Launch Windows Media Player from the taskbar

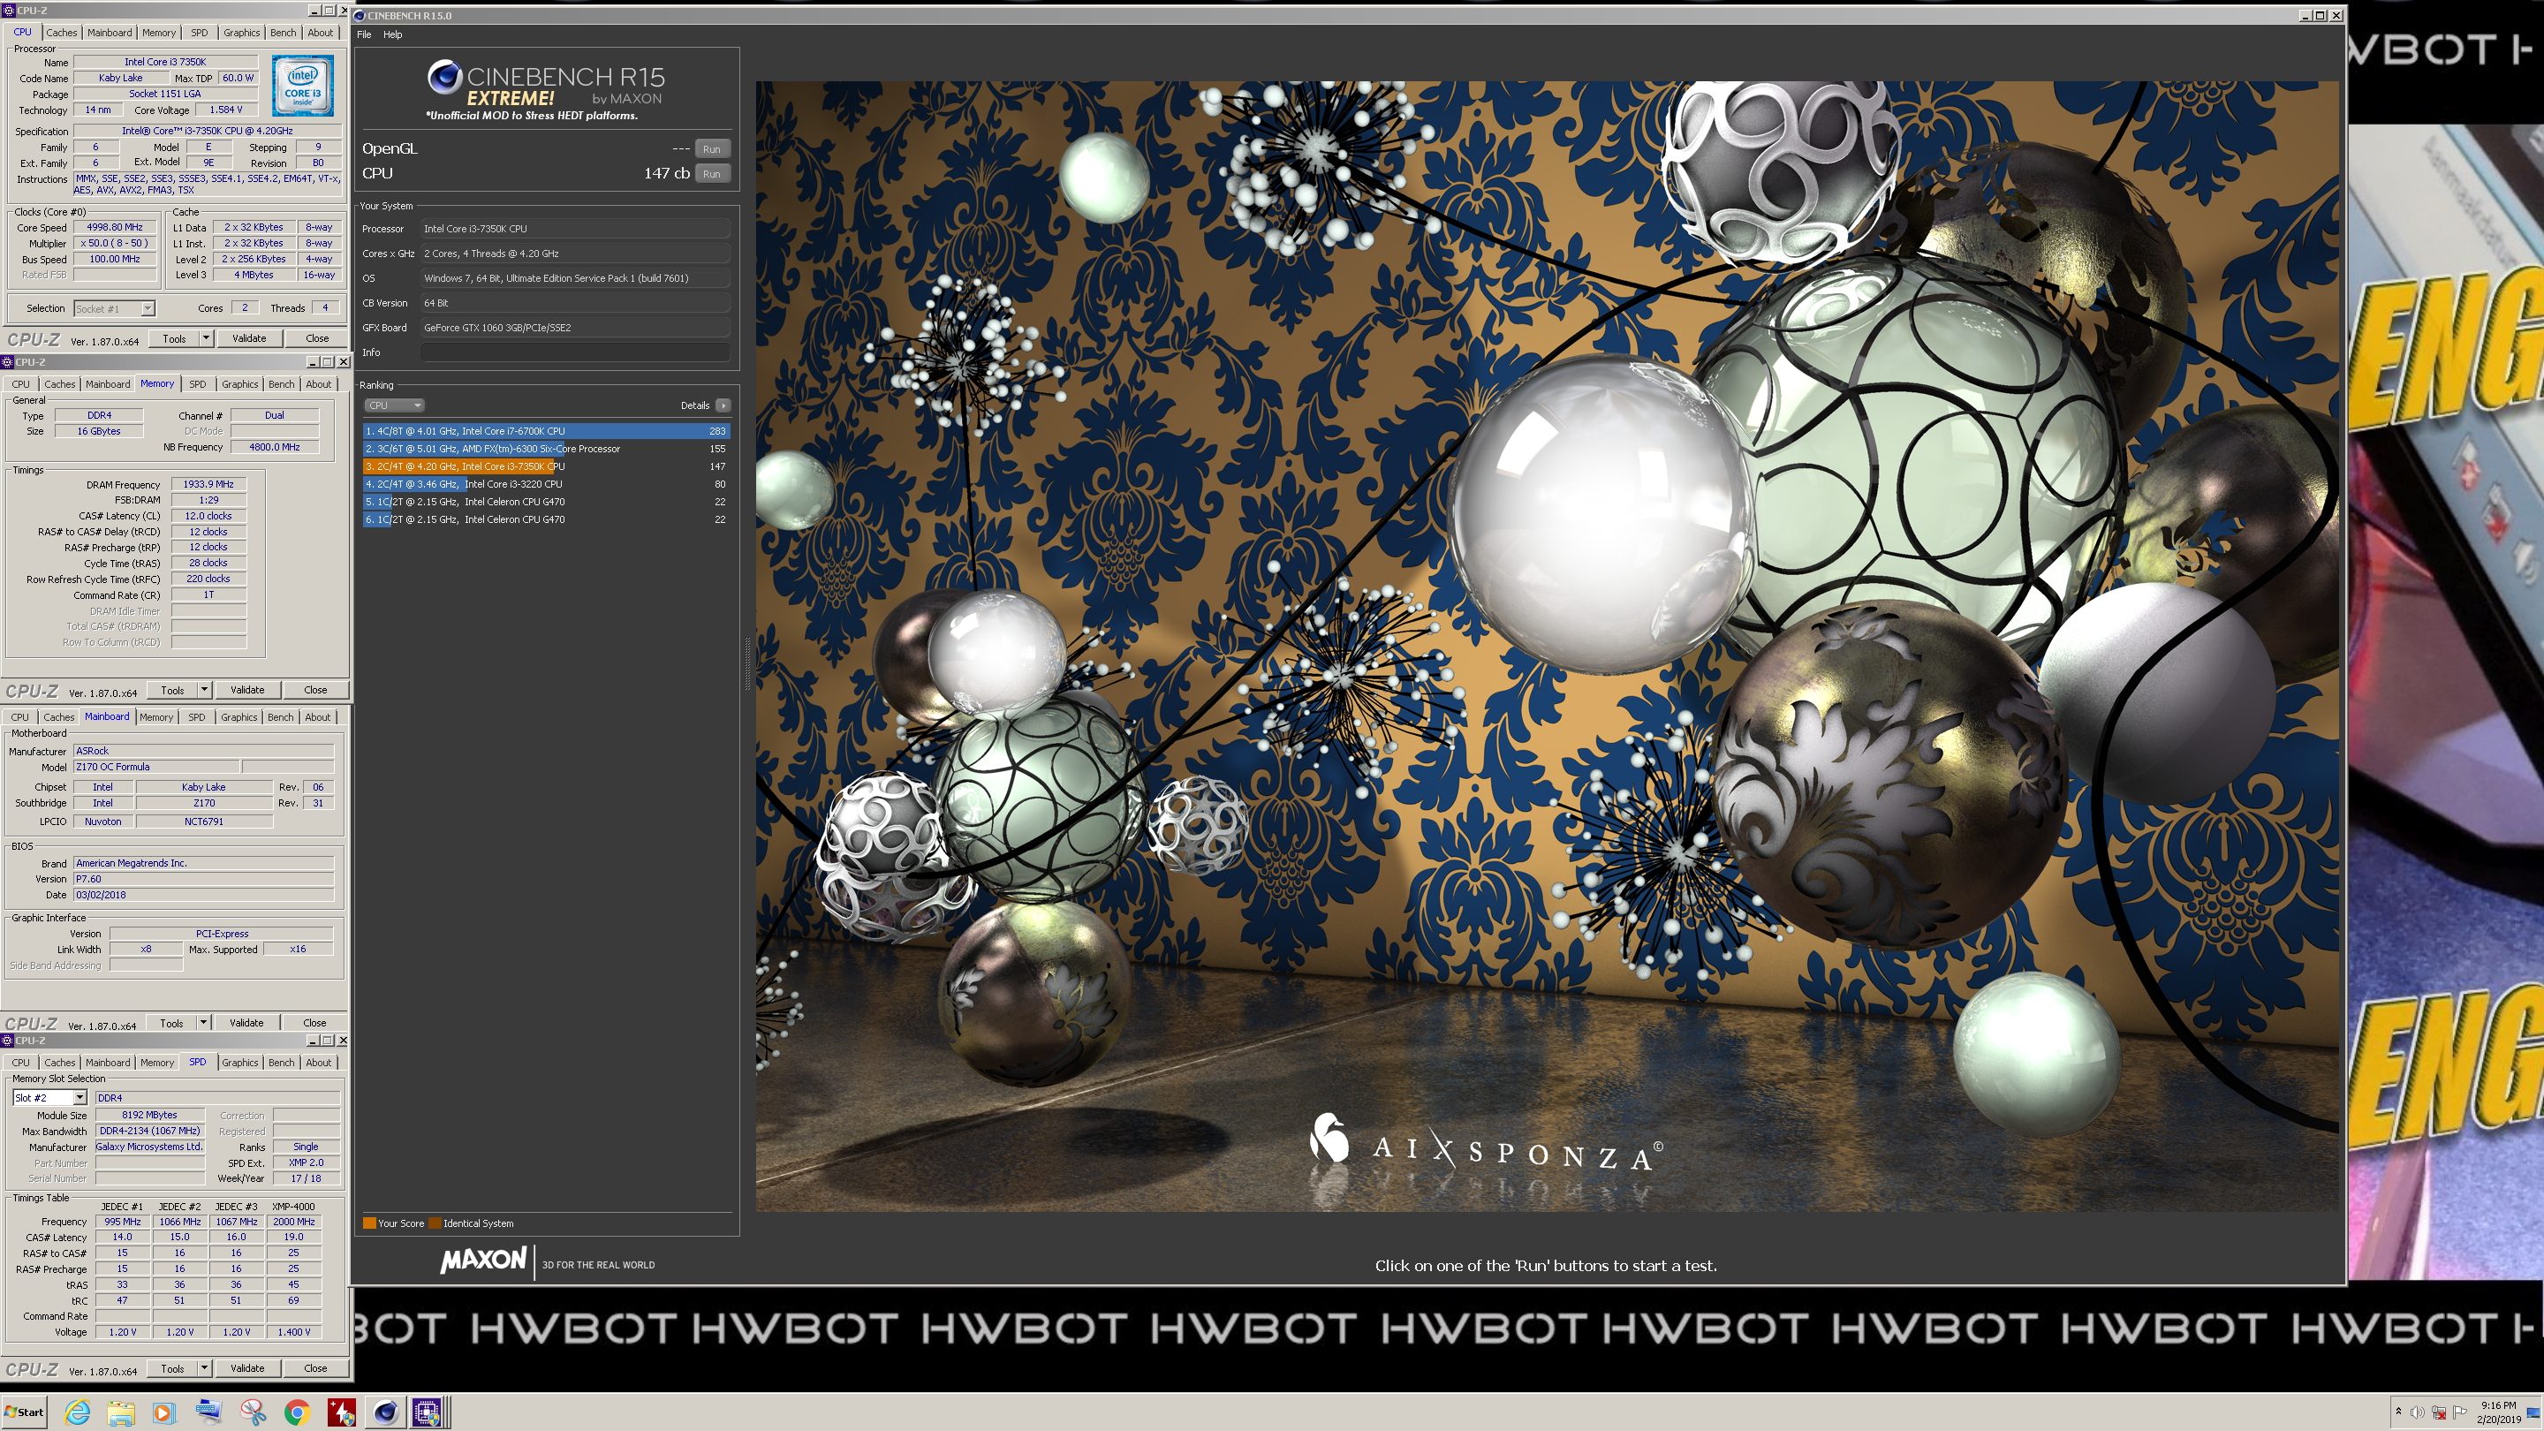(x=164, y=1412)
